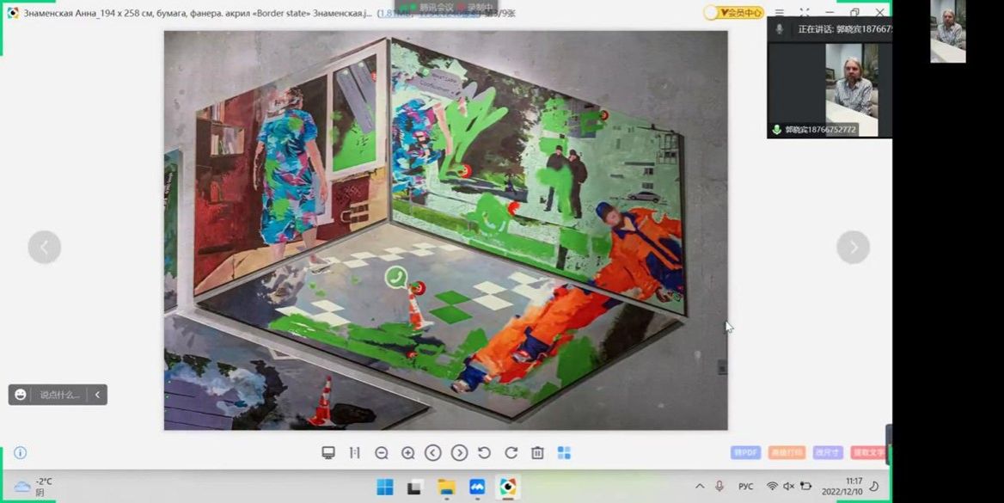Advance to next image with right arrow overlay
The height and width of the screenshot is (503, 1004).
pos(853,247)
